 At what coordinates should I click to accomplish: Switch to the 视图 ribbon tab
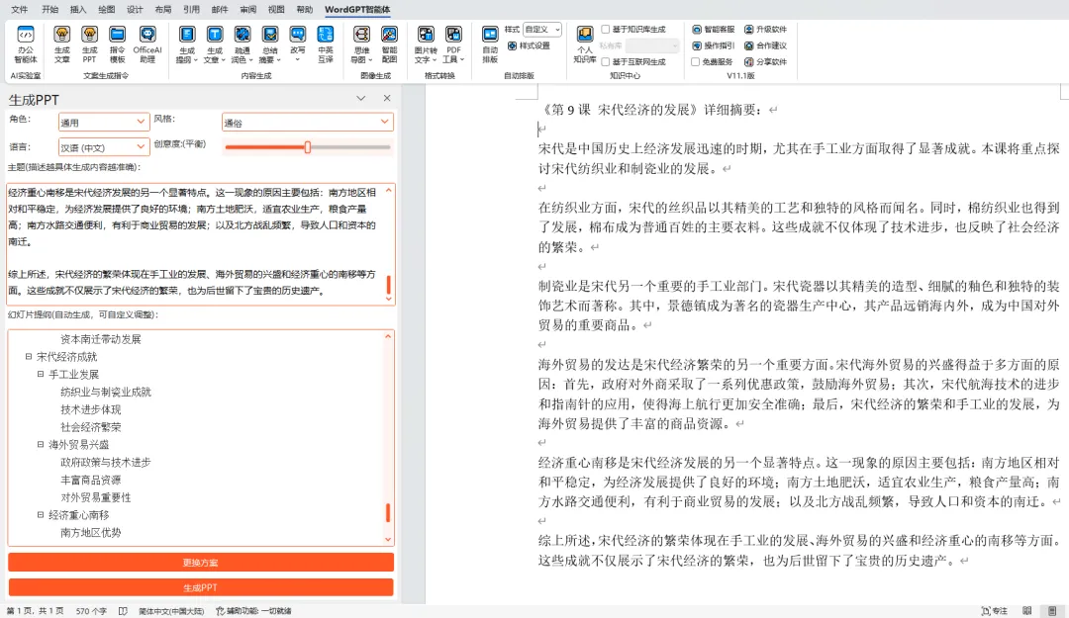coord(276,10)
